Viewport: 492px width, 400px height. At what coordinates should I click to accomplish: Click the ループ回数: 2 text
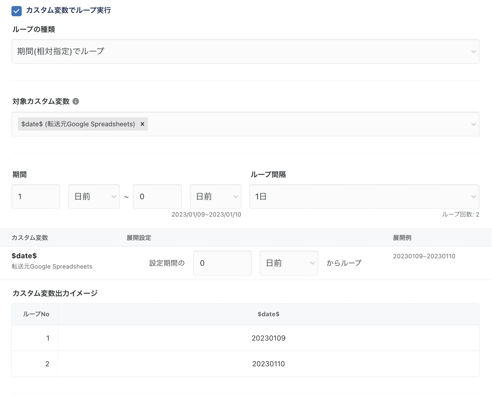[461, 215]
